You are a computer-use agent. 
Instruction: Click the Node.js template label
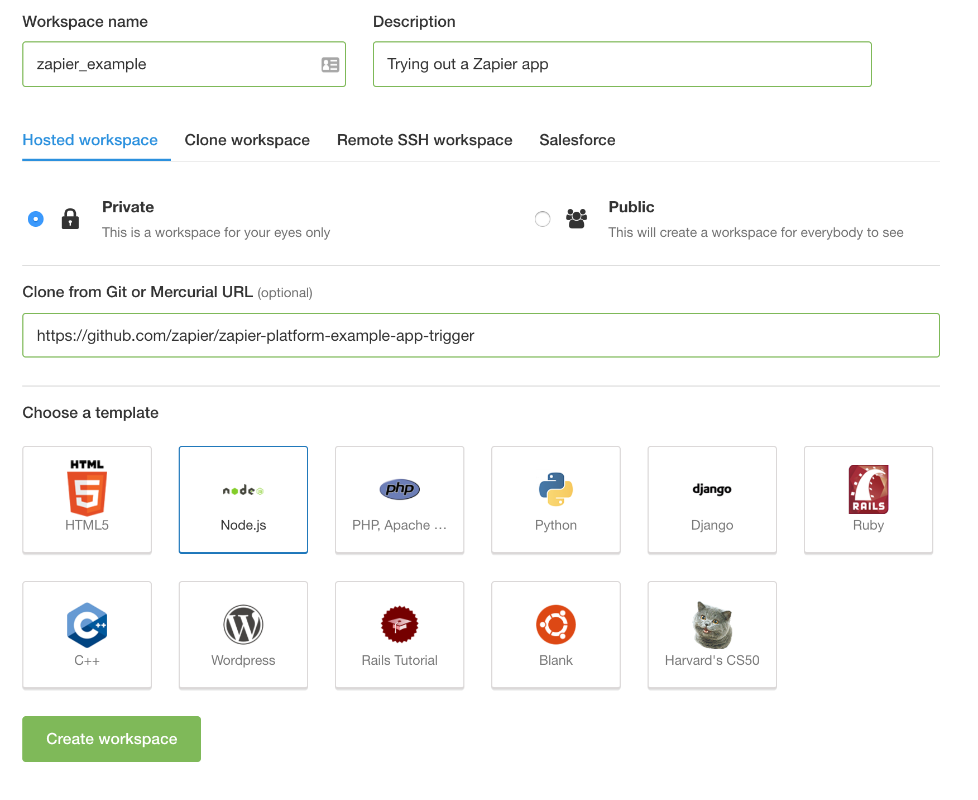pos(243,525)
